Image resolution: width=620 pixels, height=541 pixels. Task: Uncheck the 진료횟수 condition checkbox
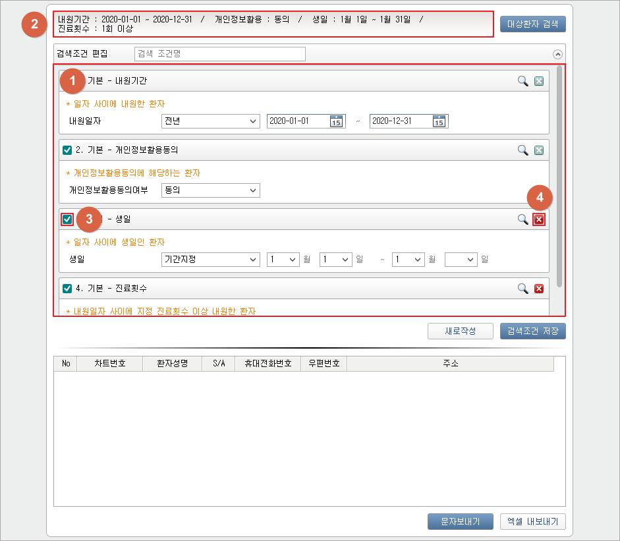tap(67, 289)
